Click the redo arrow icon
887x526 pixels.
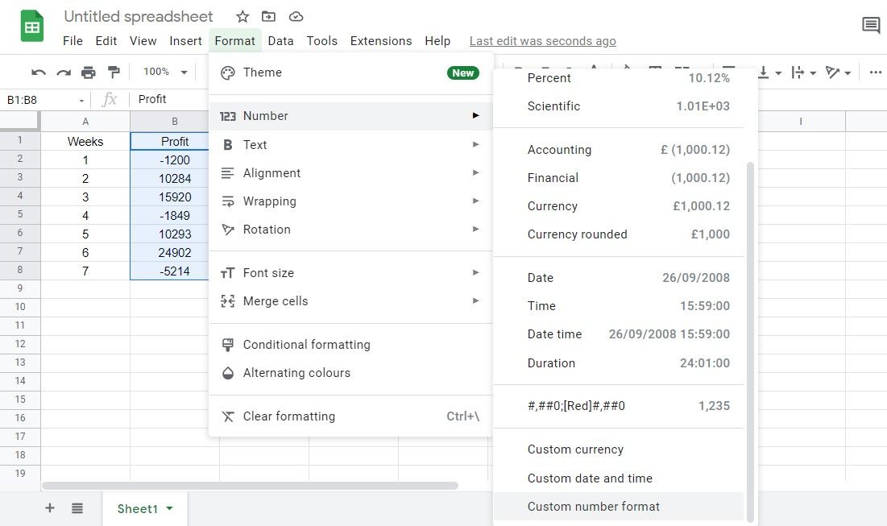[64, 72]
